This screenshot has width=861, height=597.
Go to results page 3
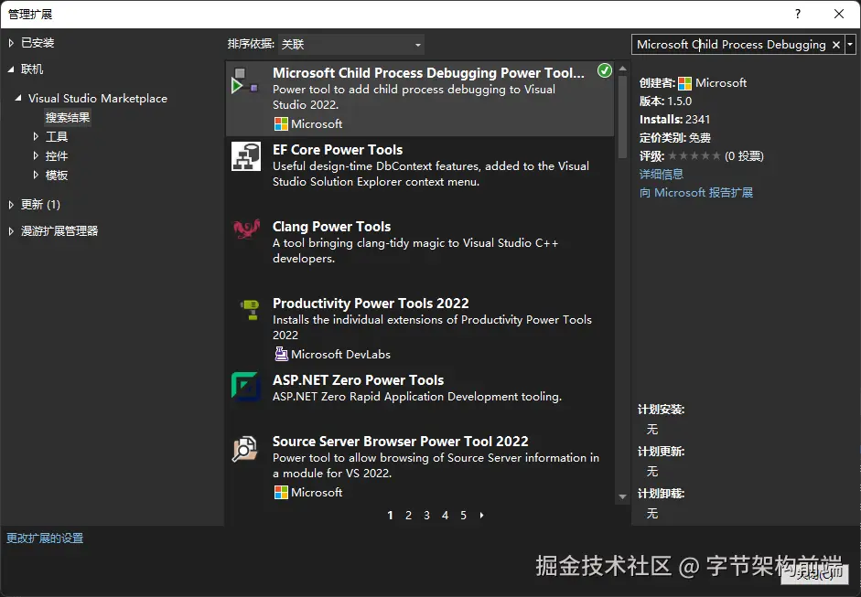426,516
